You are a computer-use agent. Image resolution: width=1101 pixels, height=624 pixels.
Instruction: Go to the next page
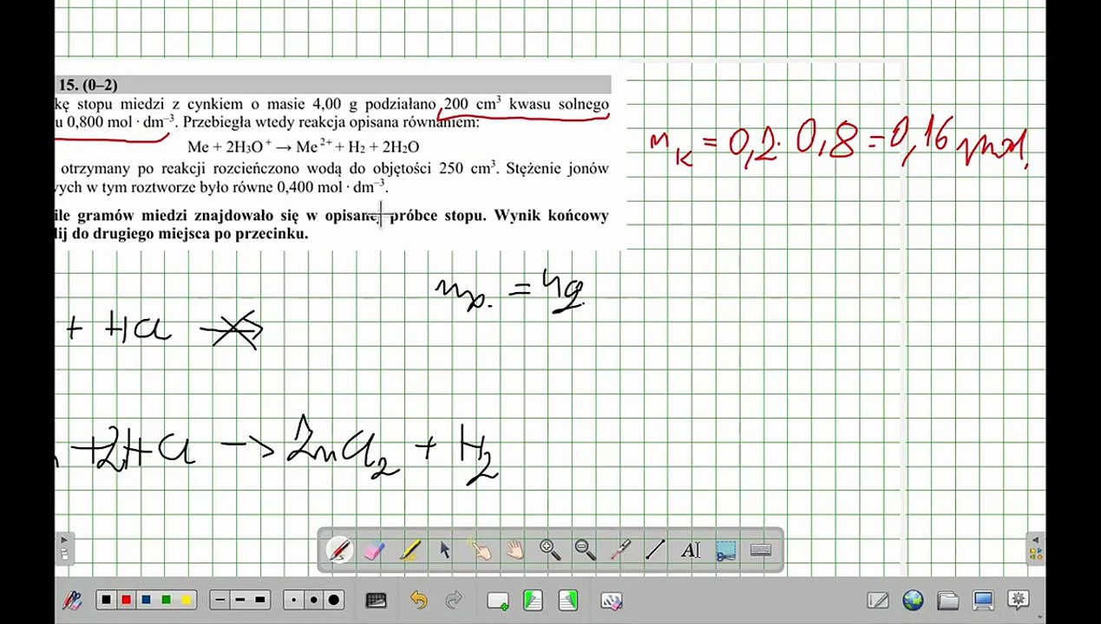click(x=568, y=600)
